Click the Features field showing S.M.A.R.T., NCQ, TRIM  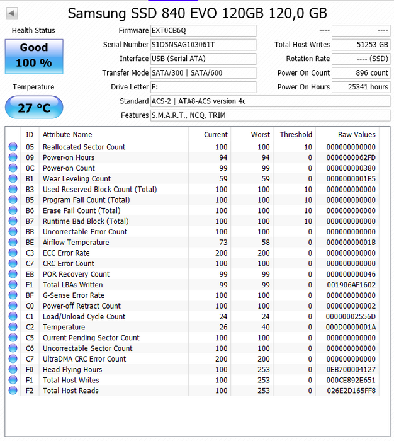coord(269,115)
